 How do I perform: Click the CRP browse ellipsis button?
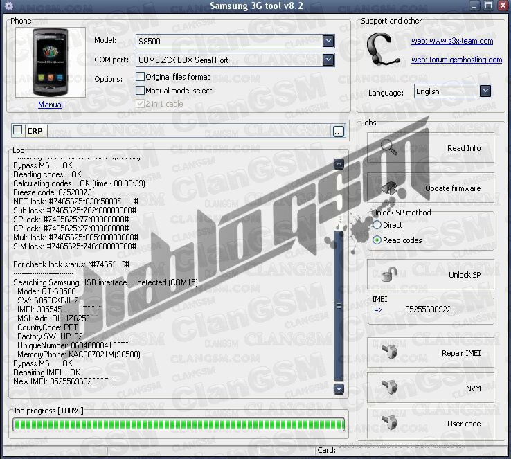click(x=339, y=132)
